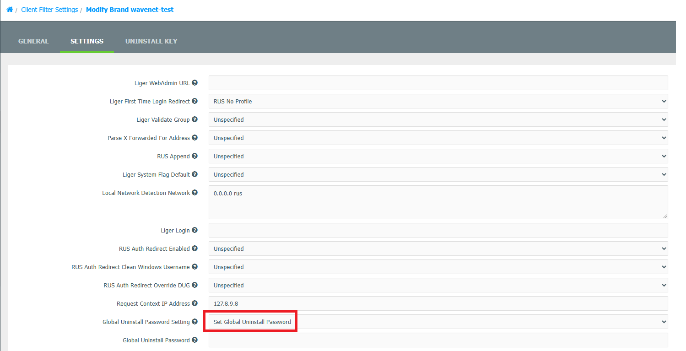Show help for RUS Auth Redirect Override DUG
The height and width of the screenshot is (351, 686).
(194, 285)
